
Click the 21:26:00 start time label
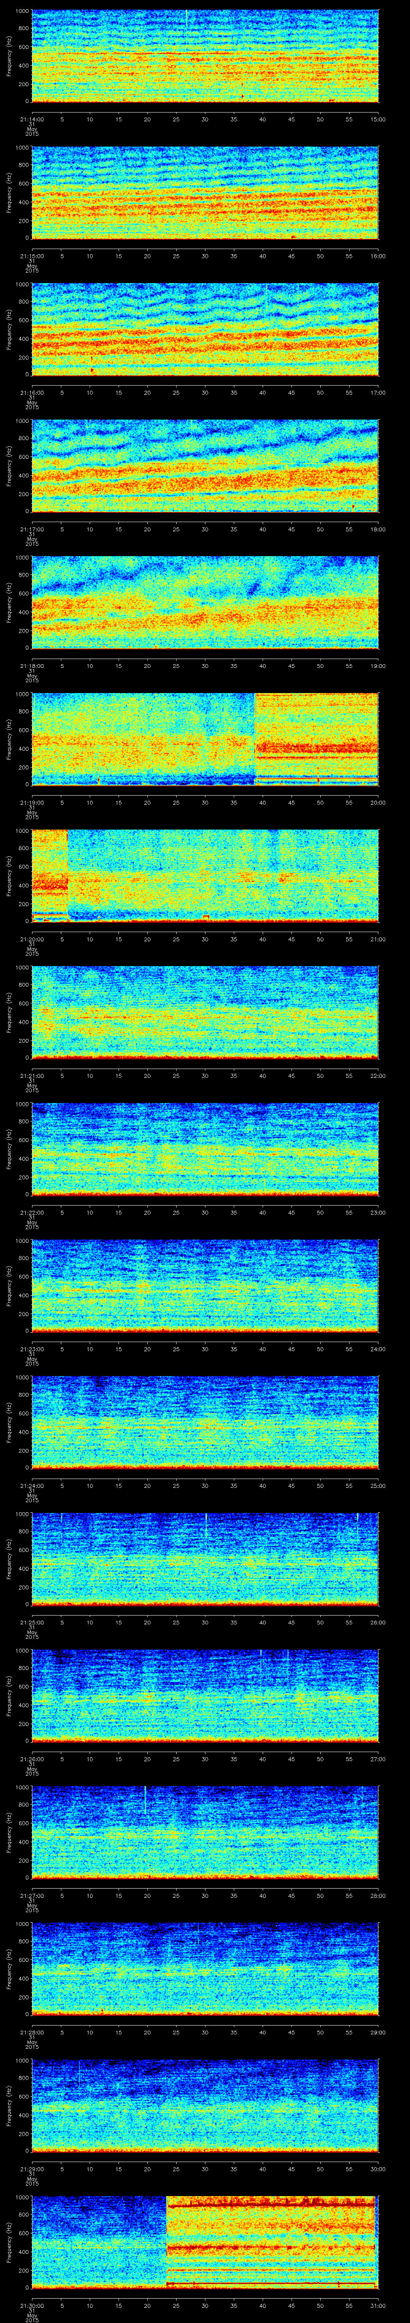point(32,1759)
